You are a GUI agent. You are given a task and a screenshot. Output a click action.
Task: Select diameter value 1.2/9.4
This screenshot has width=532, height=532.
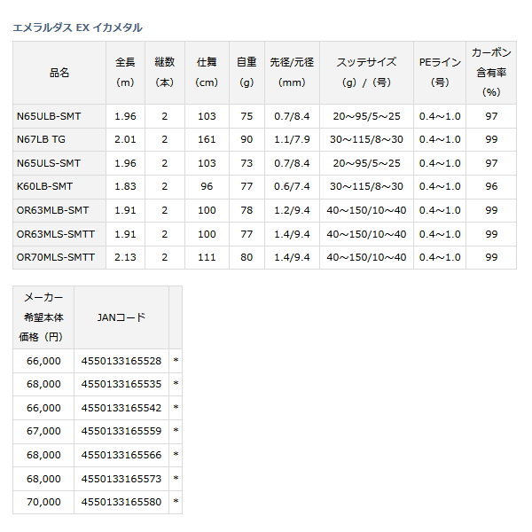[x=292, y=210]
